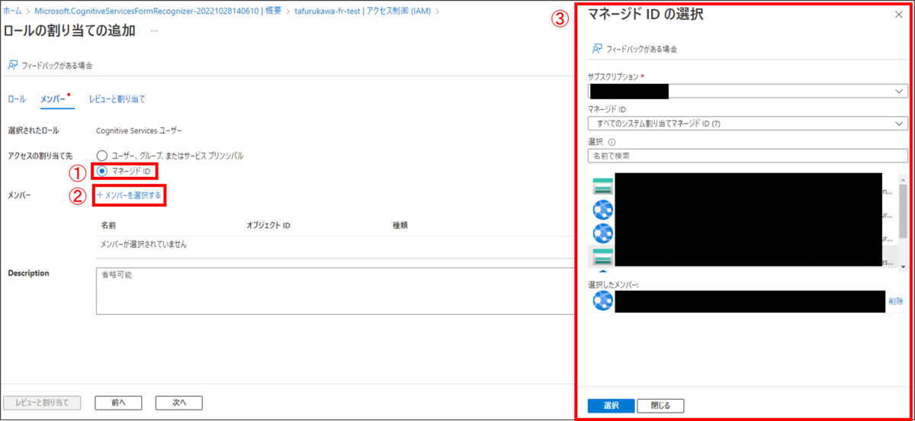
Task: Select the ユーザー、グループ、またはサービス プリンシパル radio option
Action: 101,156
